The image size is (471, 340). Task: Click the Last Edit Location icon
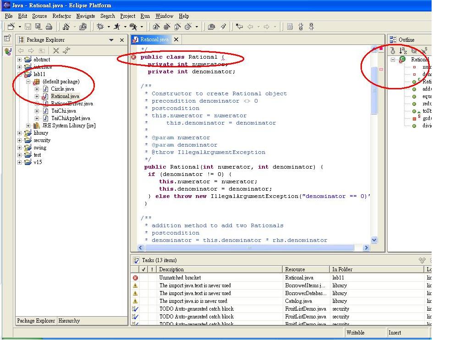(239, 27)
